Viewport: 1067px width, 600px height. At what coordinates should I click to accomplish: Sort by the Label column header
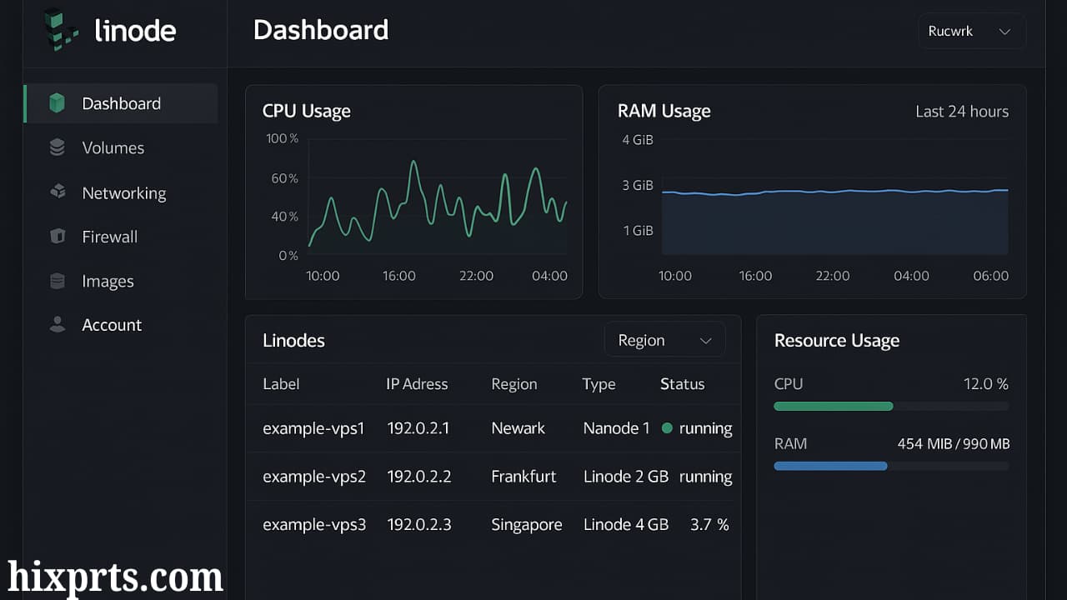tap(281, 384)
